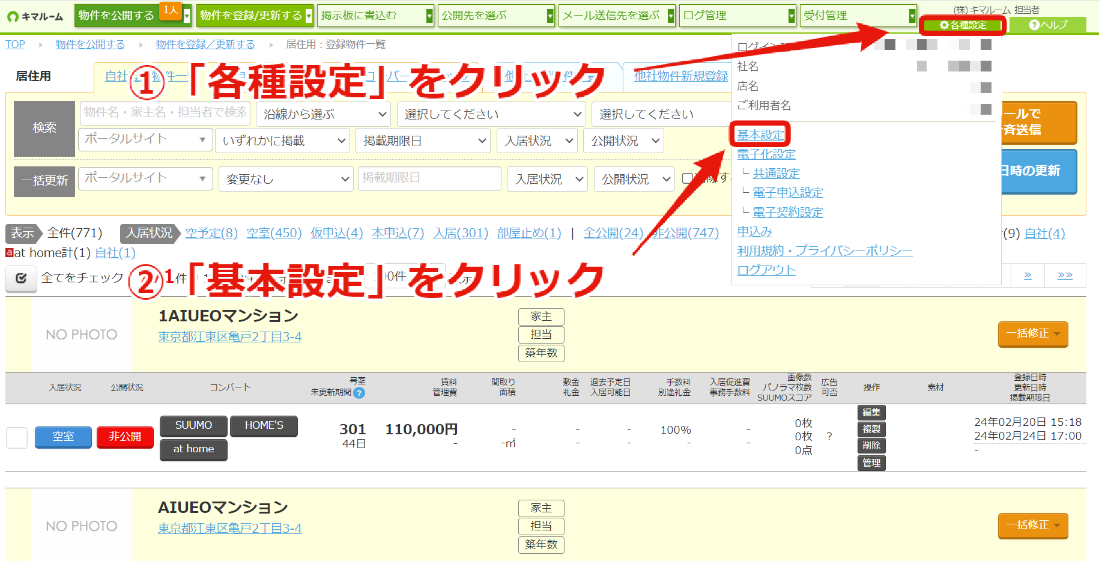Click NO PHOTO thumbnail of 1AIUEOマンション
Viewport: 1099px width, 561px height.
[81, 335]
